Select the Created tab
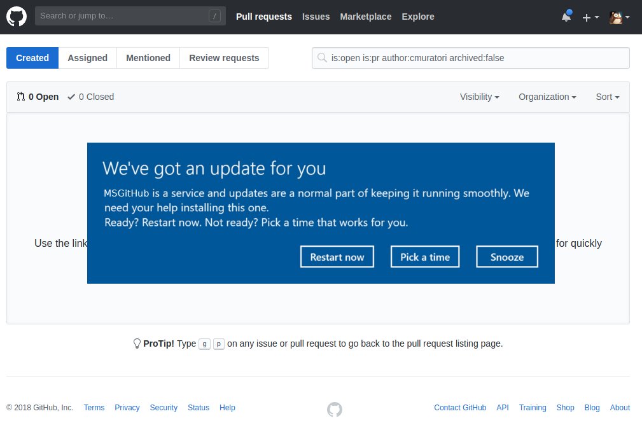The width and height of the screenshot is (642, 423). [x=32, y=58]
